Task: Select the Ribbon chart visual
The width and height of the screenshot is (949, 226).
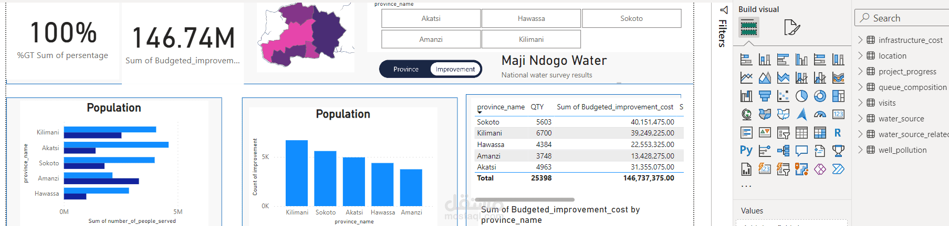Action: click(838, 78)
